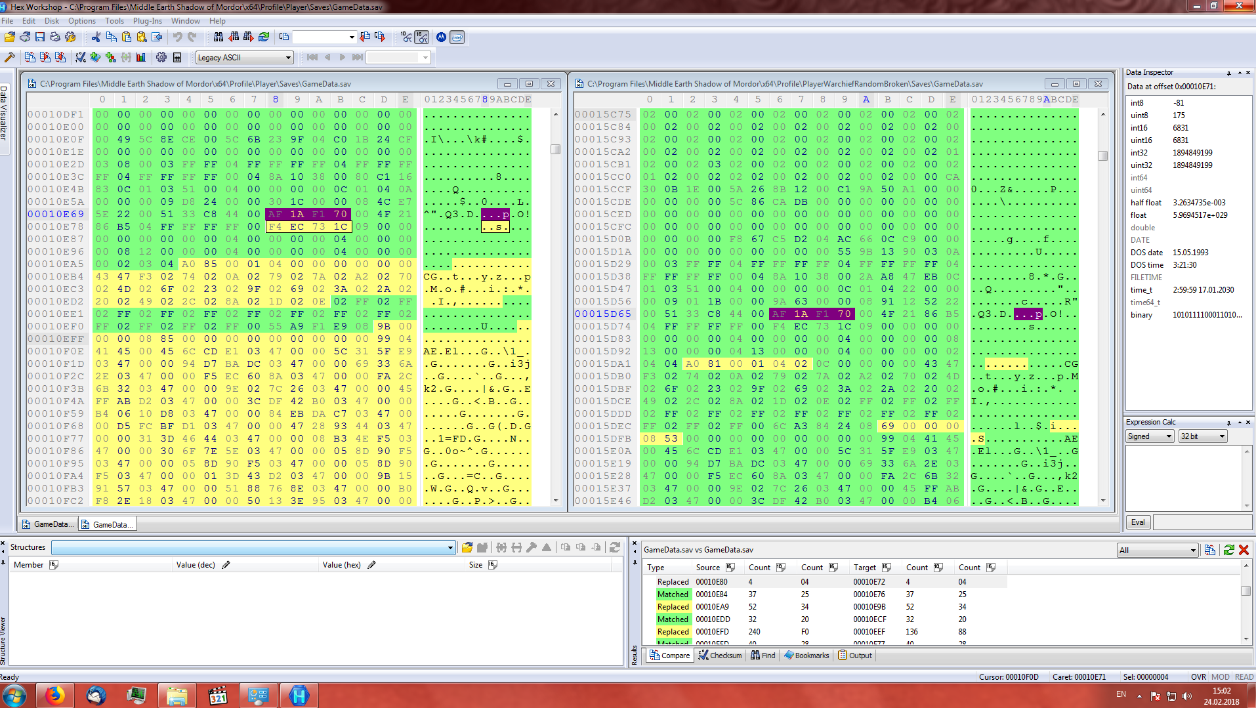Screen dimensions: 1256x708
Task: Open the Signed dropdown in Expression Calc
Action: point(1150,436)
